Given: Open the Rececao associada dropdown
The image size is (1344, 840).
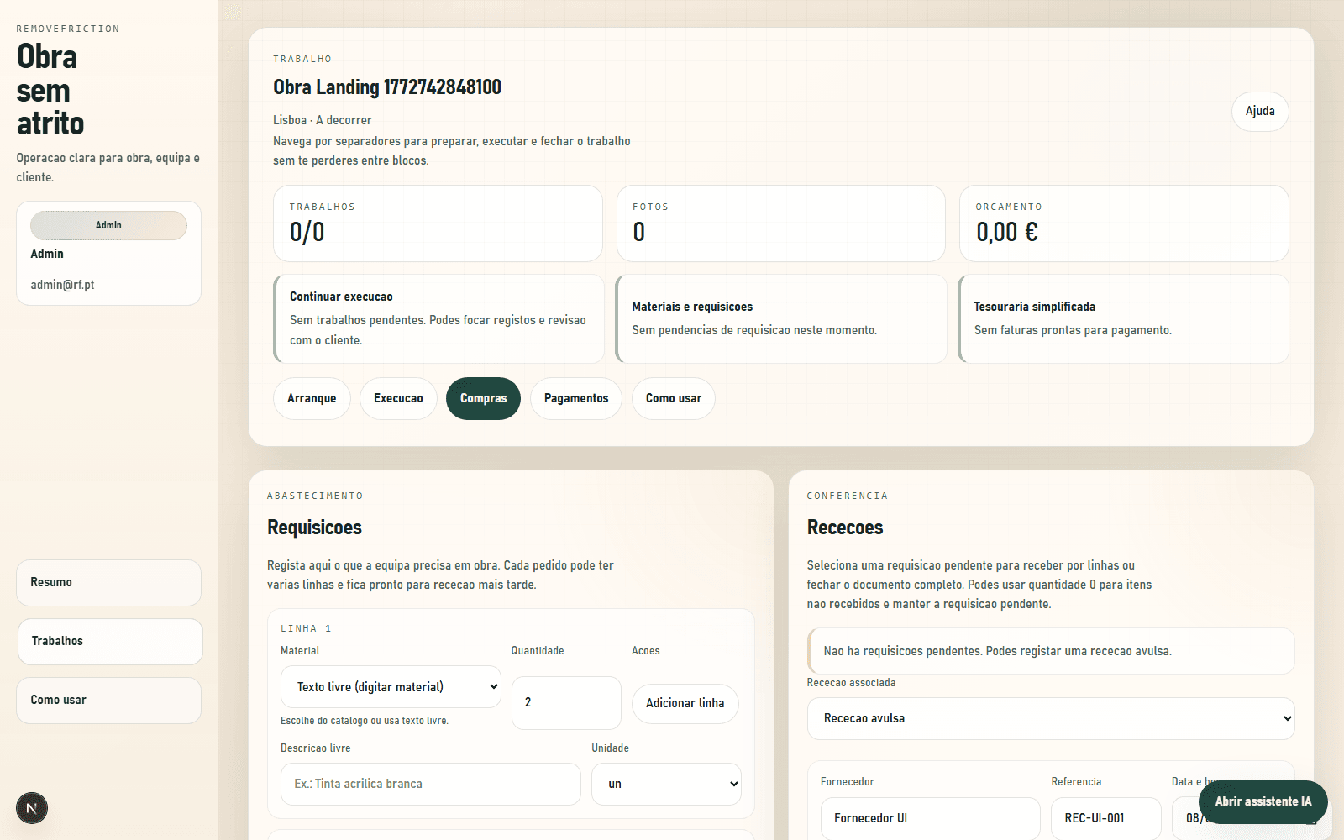Looking at the screenshot, I should 1050,719.
